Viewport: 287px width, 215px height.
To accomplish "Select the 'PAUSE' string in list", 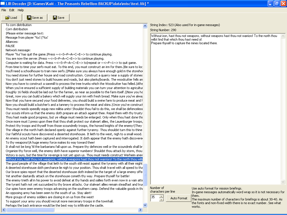I will click(10, 46).
